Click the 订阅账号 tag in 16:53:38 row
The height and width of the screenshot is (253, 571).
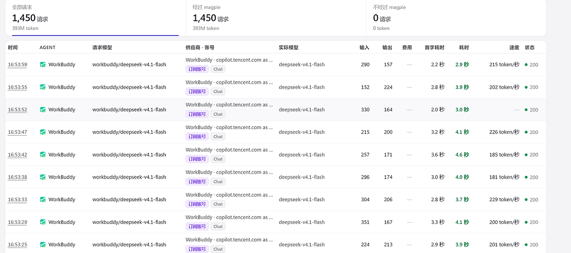click(x=197, y=182)
